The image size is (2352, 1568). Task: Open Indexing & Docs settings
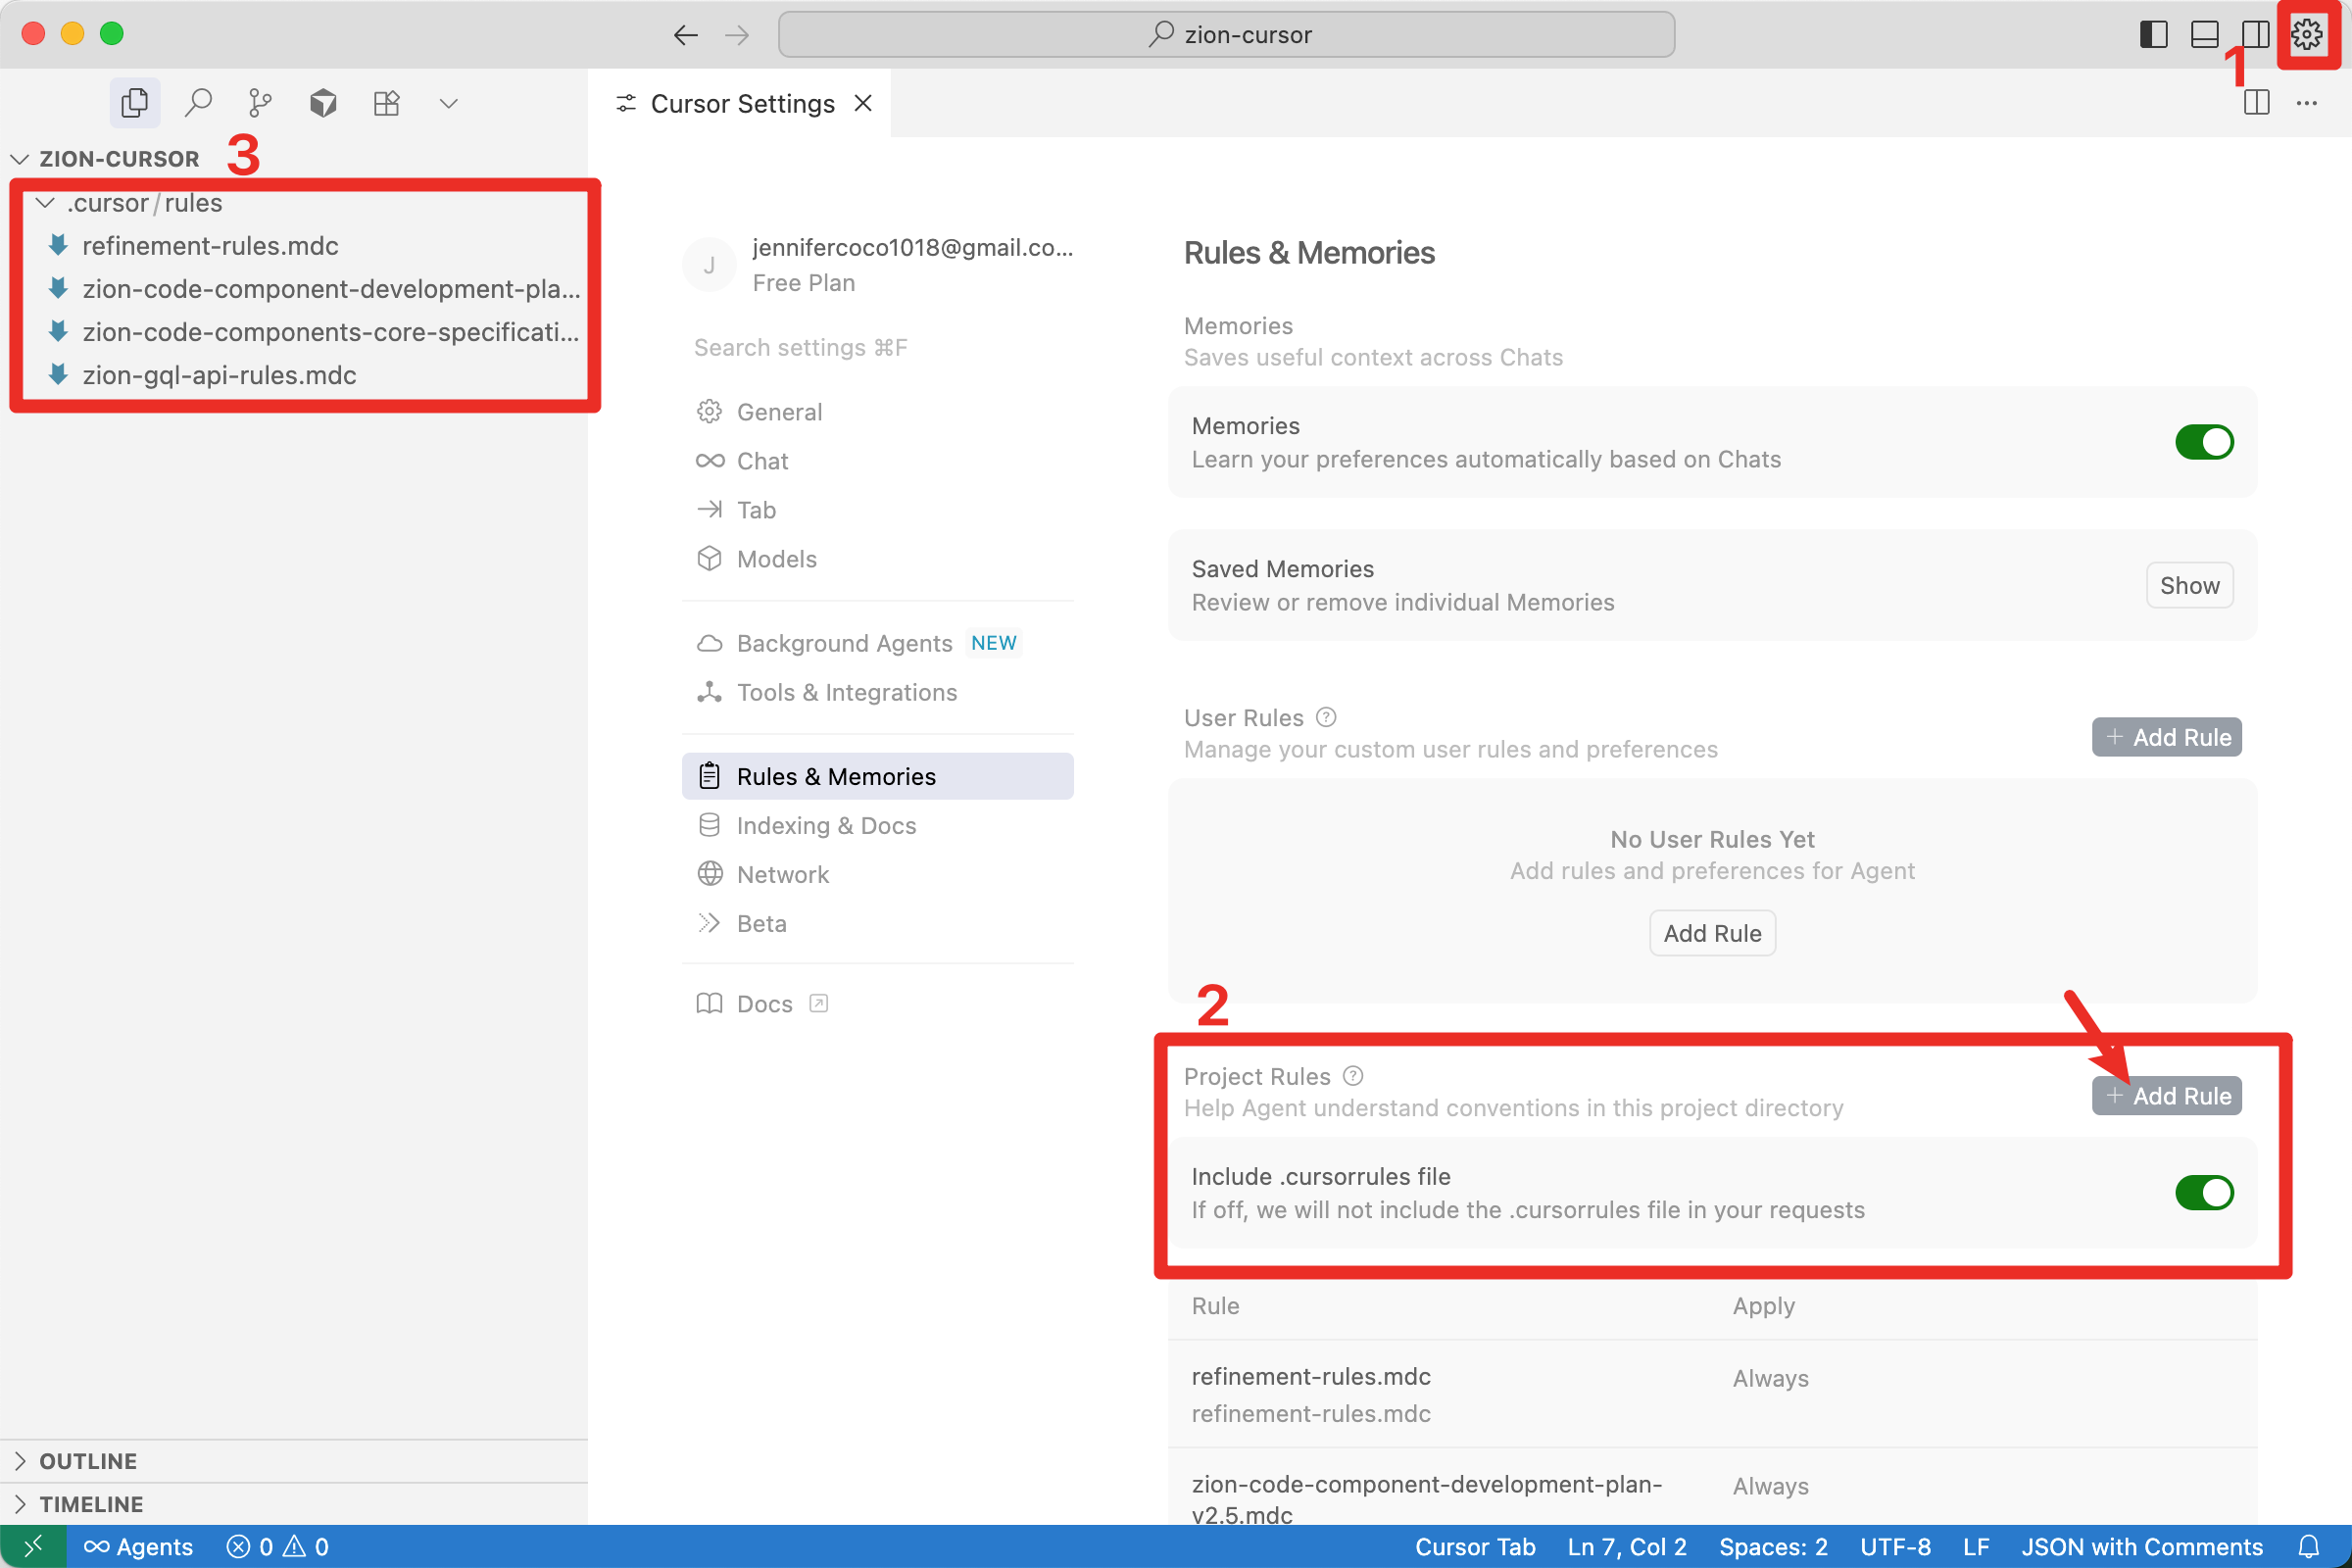tap(878, 825)
